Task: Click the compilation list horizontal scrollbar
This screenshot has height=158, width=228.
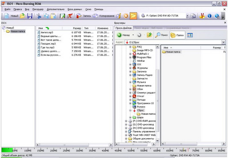Action: [64, 145]
